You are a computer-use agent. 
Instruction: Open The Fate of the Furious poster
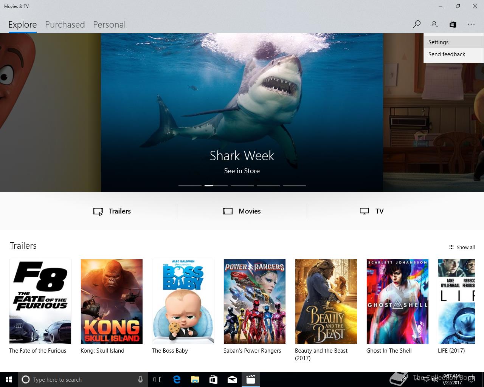tap(40, 302)
